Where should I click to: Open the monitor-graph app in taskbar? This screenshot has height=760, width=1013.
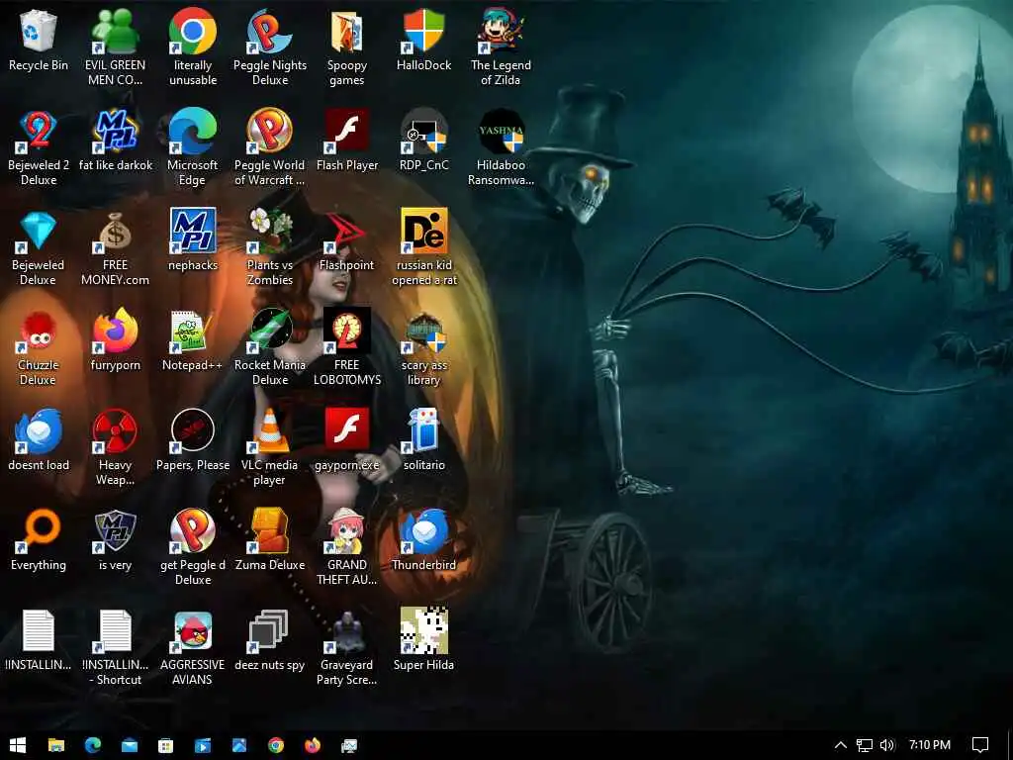click(x=349, y=745)
